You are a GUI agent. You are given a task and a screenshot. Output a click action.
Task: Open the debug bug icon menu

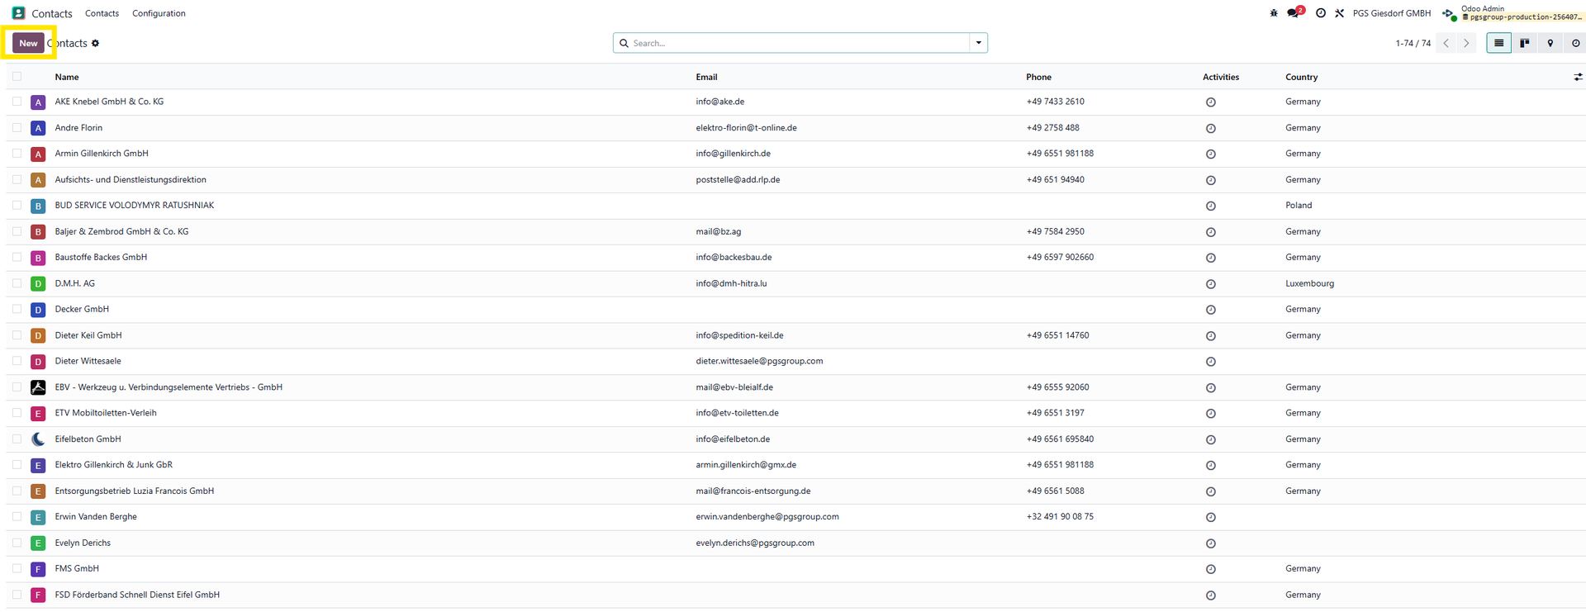pos(1273,13)
